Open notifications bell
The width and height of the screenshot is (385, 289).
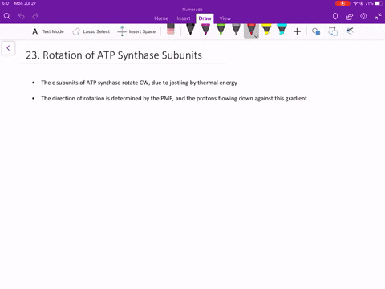(335, 16)
